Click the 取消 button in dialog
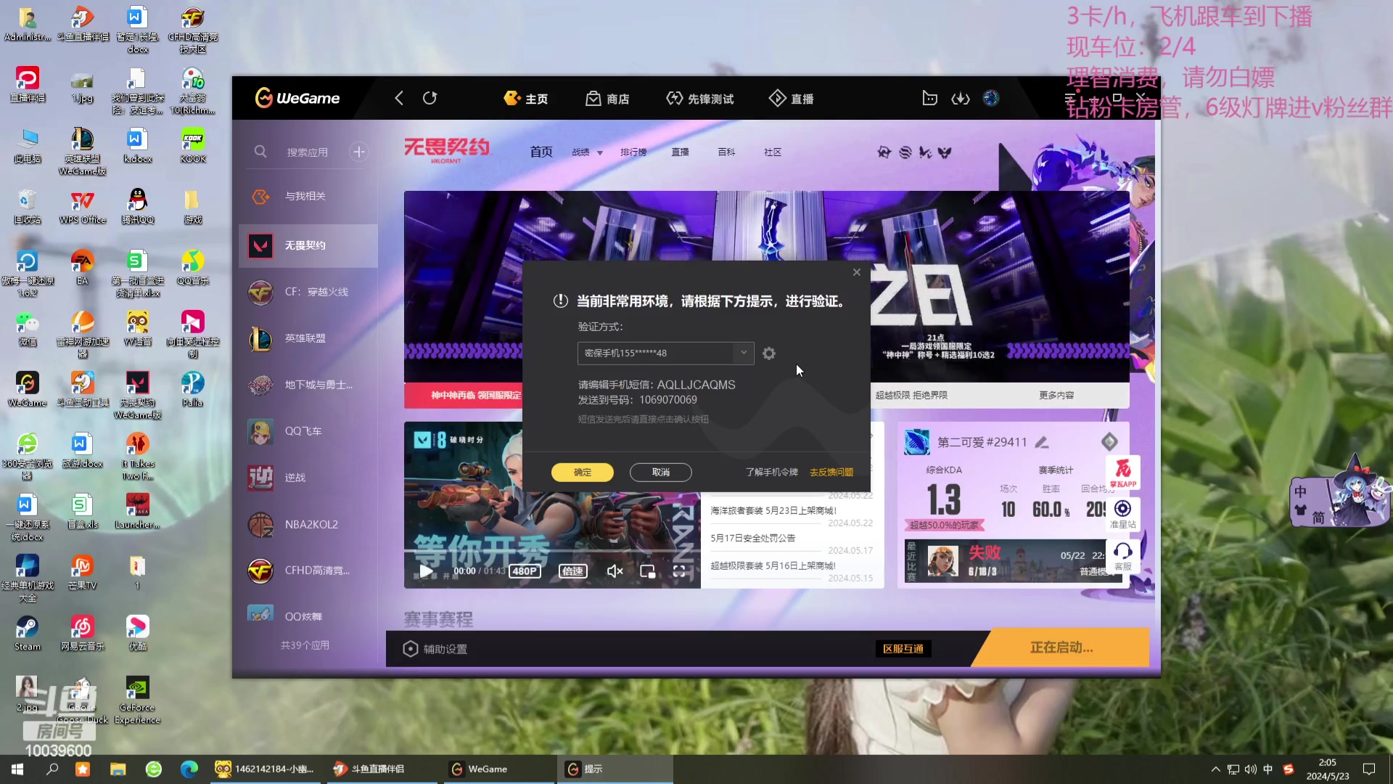This screenshot has height=784, width=1393. pos(661,472)
